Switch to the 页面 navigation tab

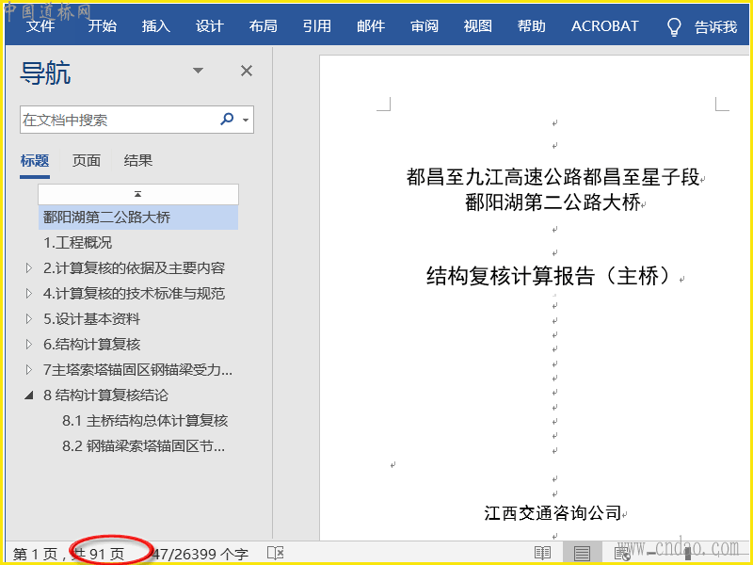pyautogui.click(x=87, y=160)
